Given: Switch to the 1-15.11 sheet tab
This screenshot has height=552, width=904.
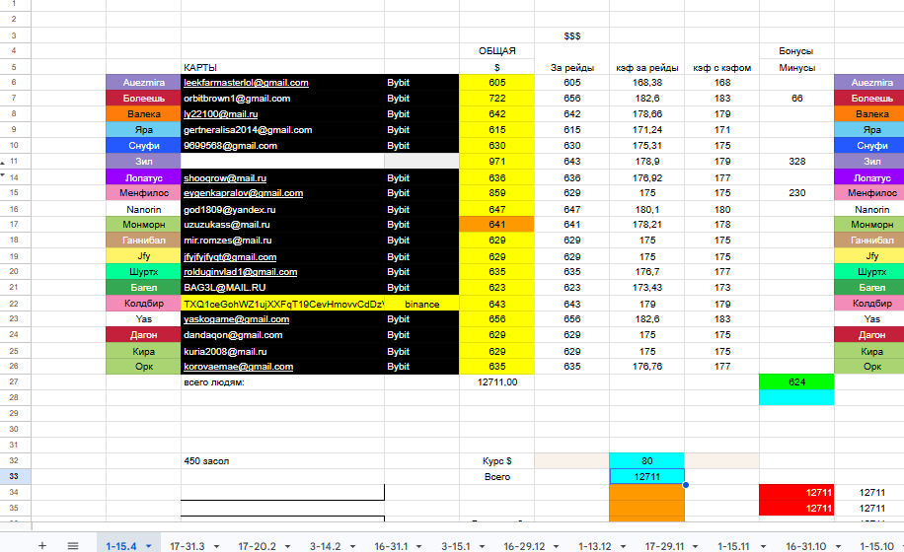Looking at the screenshot, I should coord(733,546).
